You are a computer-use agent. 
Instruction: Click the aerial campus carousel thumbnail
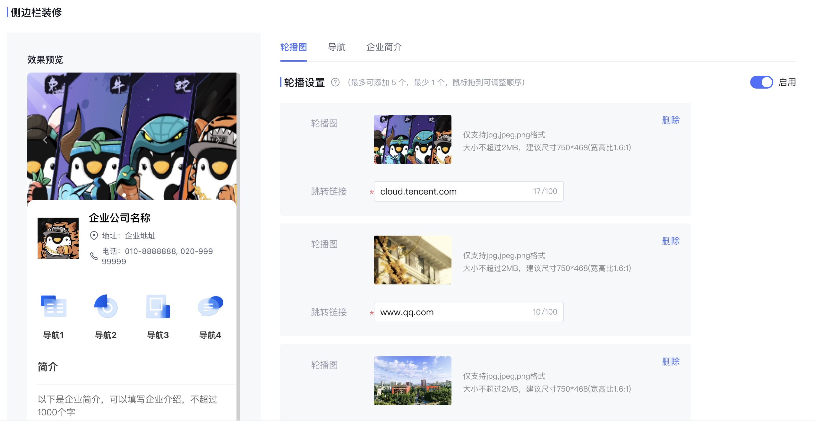pos(413,381)
